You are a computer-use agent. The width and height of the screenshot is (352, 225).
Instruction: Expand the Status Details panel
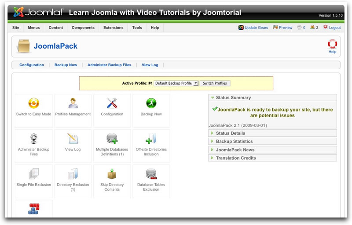click(272, 133)
